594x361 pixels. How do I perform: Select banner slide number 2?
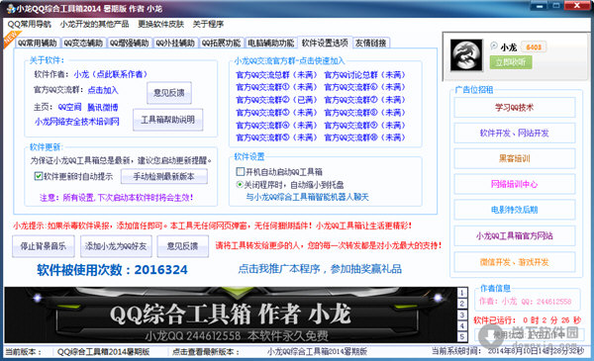coord(461,304)
